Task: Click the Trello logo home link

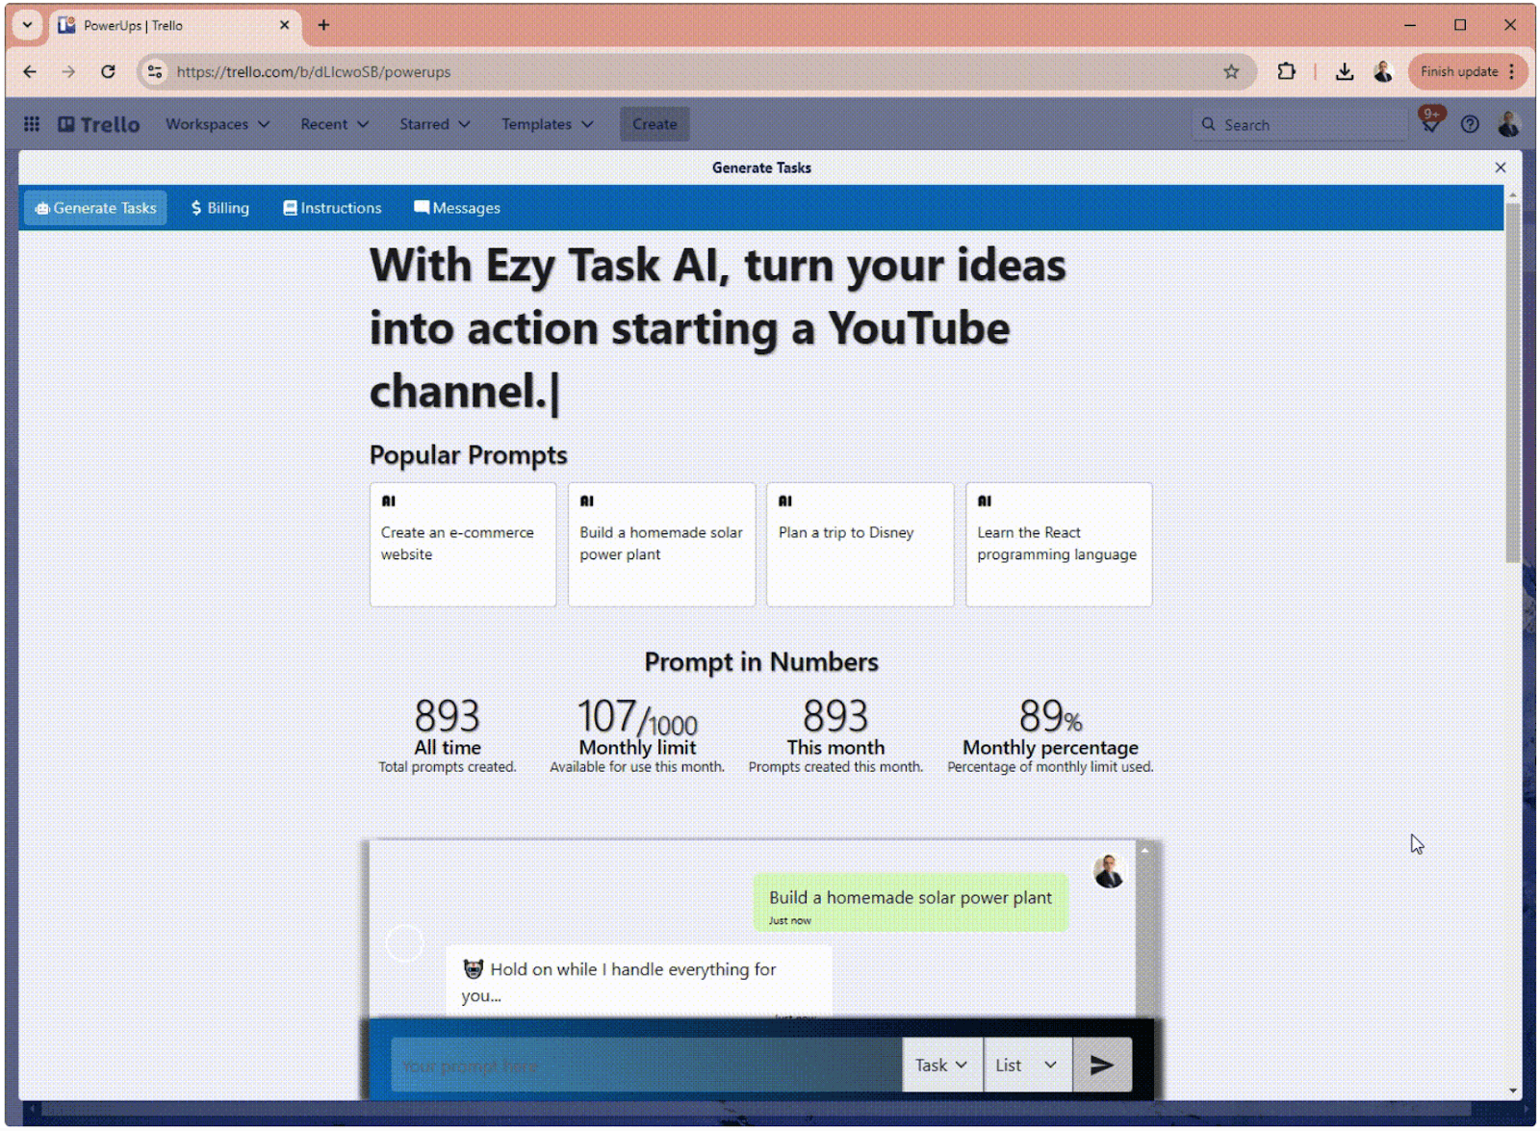Action: click(99, 124)
